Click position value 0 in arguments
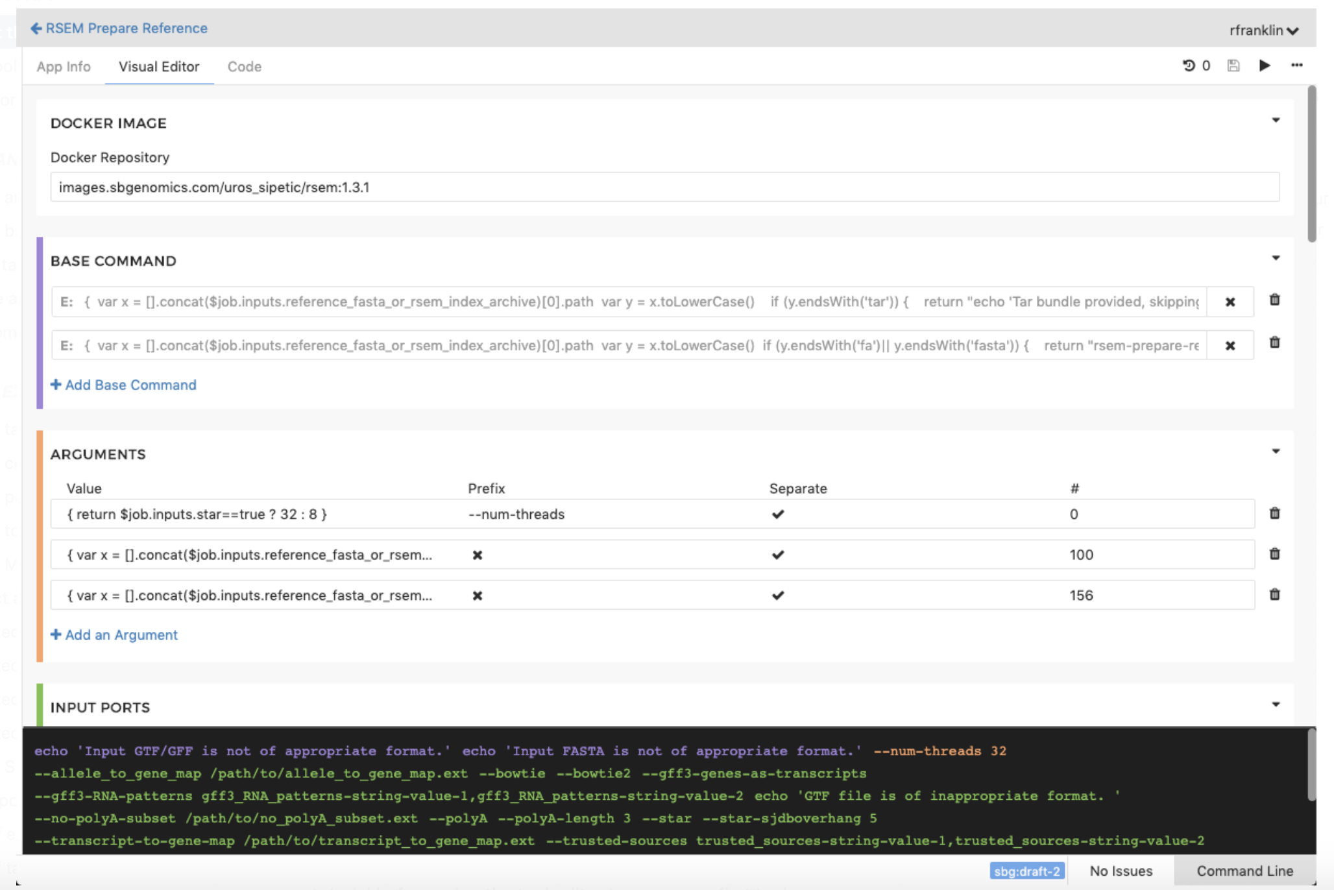This screenshot has width=1334, height=890. pyautogui.click(x=1074, y=514)
